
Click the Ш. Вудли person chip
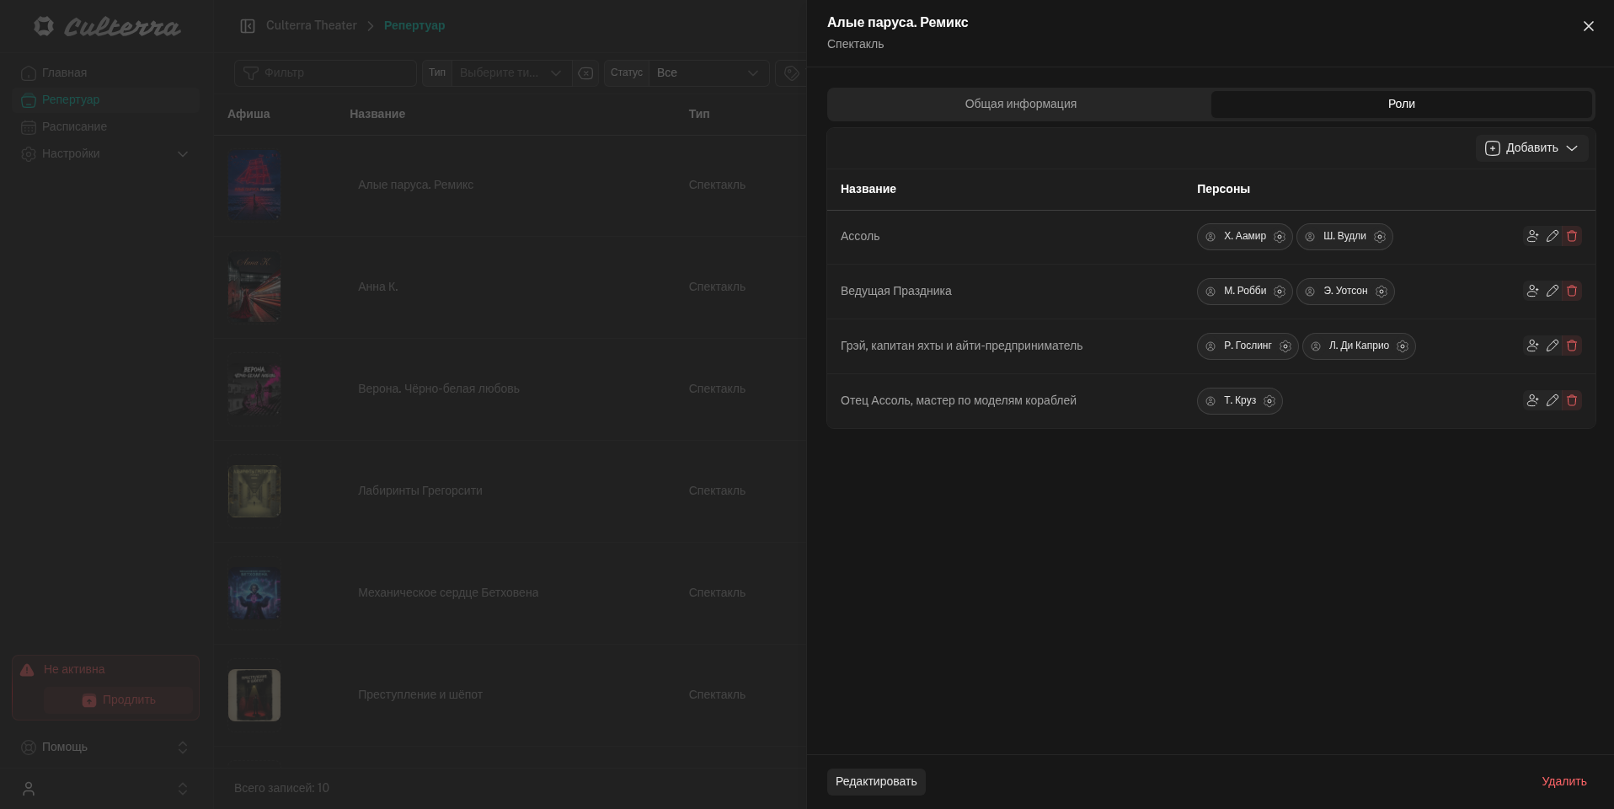(1344, 237)
